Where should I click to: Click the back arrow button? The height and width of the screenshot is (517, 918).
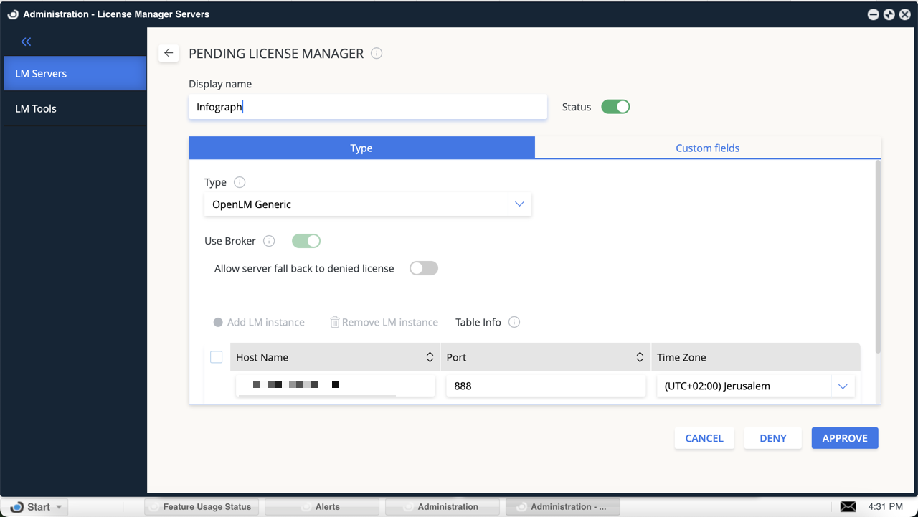[x=169, y=53]
